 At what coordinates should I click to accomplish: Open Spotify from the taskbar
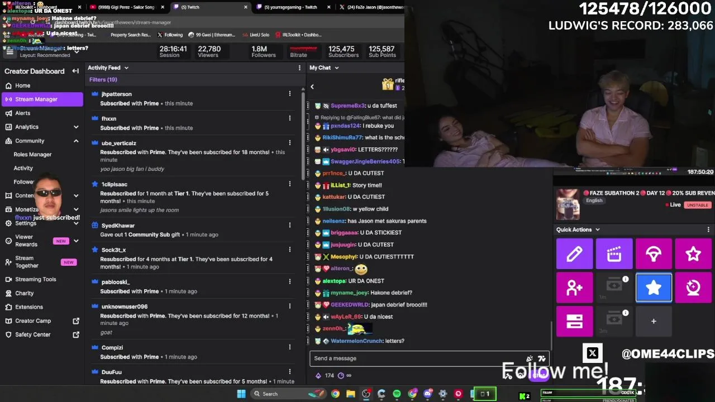(397, 394)
